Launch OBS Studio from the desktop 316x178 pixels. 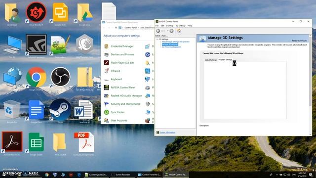click(x=60, y=77)
